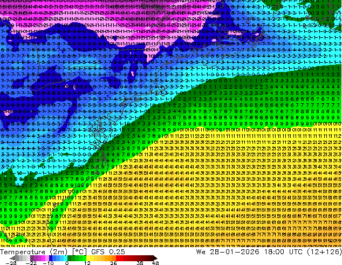The height and width of the screenshot is (265, 342).
Task: Pick the cyan legend swatch
Action: [x=65, y=258]
